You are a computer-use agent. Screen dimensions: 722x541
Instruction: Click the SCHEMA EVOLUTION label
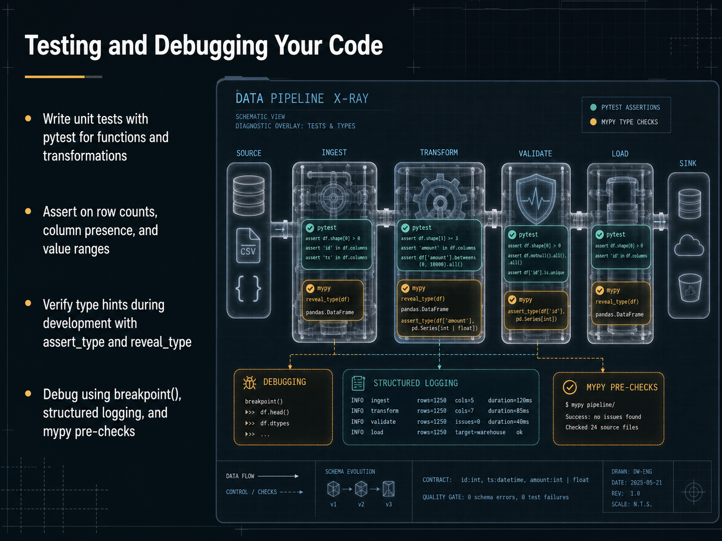pos(350,472)
